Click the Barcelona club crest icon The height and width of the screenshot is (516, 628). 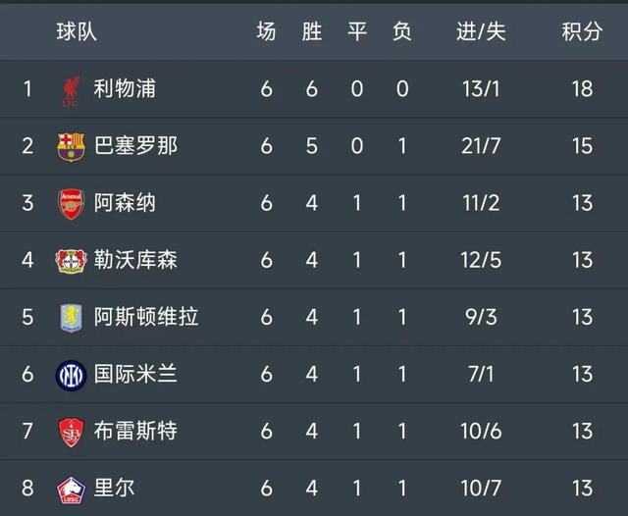click(x=72, y=146)
